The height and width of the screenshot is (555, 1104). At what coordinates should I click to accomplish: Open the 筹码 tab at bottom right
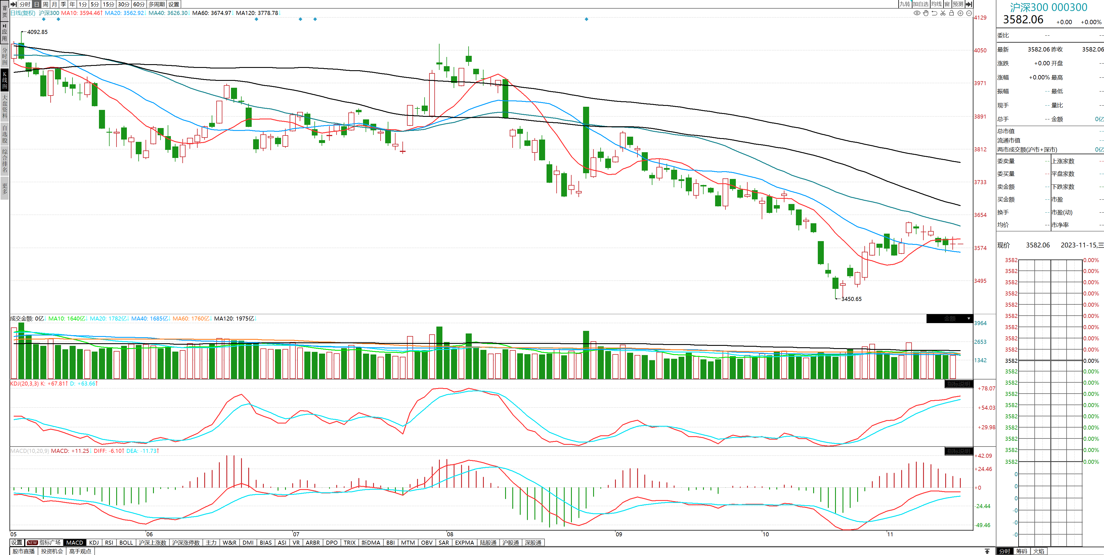1022,551
